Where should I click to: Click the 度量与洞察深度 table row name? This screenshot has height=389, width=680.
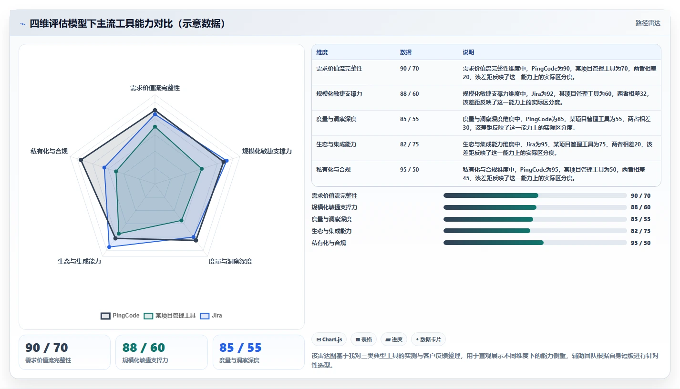[336, 119]
